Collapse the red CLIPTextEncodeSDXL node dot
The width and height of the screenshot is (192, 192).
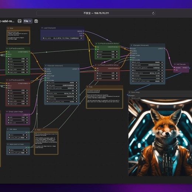click(x=7, y=80)
